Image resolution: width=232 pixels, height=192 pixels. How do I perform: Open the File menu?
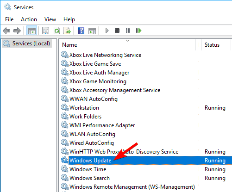click(x=9, y=19)
